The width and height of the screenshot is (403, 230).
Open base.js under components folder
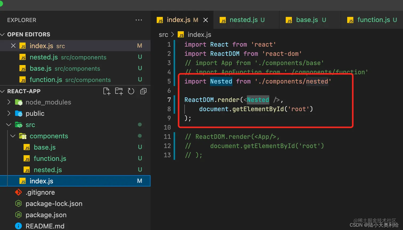coord(75,147)
